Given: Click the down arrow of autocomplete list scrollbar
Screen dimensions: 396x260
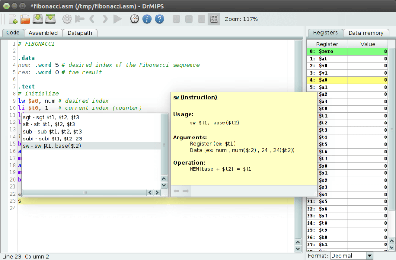Looking at the screenshot, I should coord(164,185).
